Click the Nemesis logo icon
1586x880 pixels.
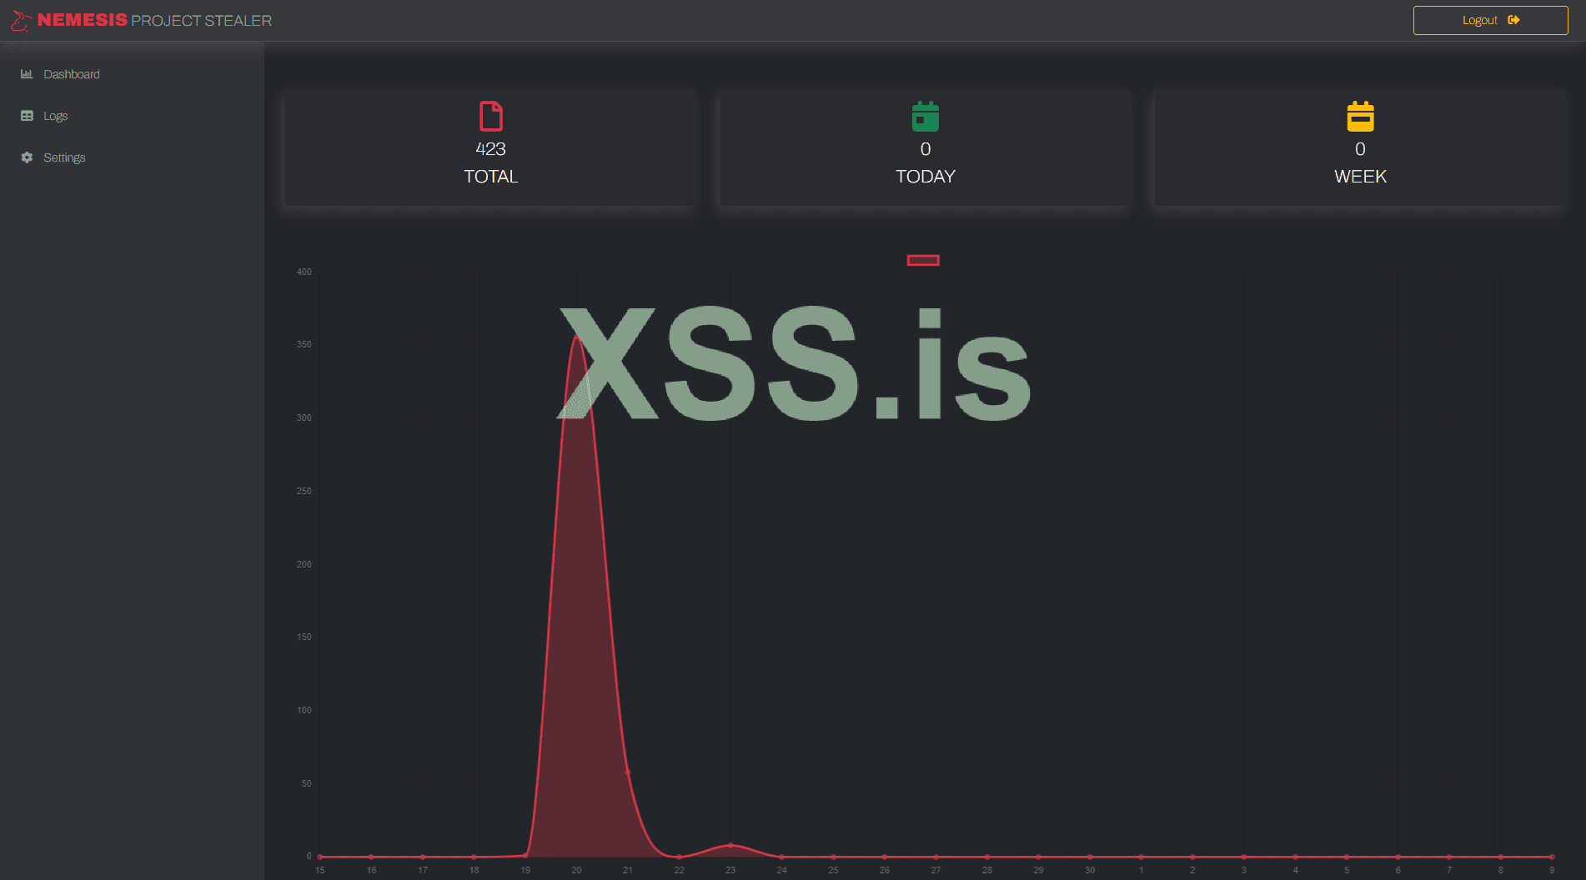(21, 21)
